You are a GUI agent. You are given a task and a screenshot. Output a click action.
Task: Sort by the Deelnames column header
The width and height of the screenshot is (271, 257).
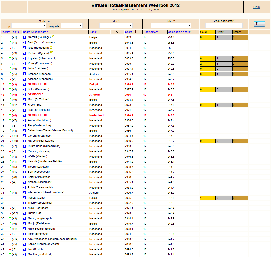point(151,32)
